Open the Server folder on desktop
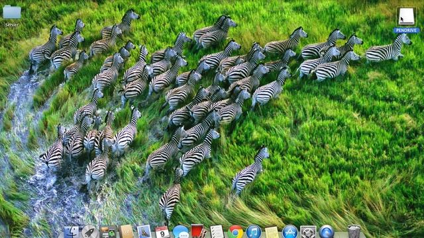 pos(12,12)
